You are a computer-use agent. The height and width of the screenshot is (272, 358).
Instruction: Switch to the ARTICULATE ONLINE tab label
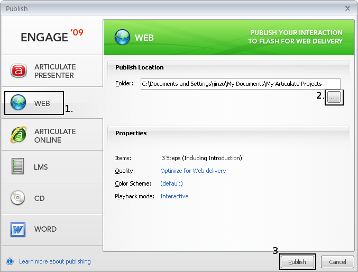[55, 136]
